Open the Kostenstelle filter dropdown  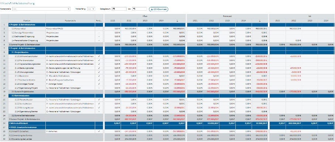click(x=41, y=9)
